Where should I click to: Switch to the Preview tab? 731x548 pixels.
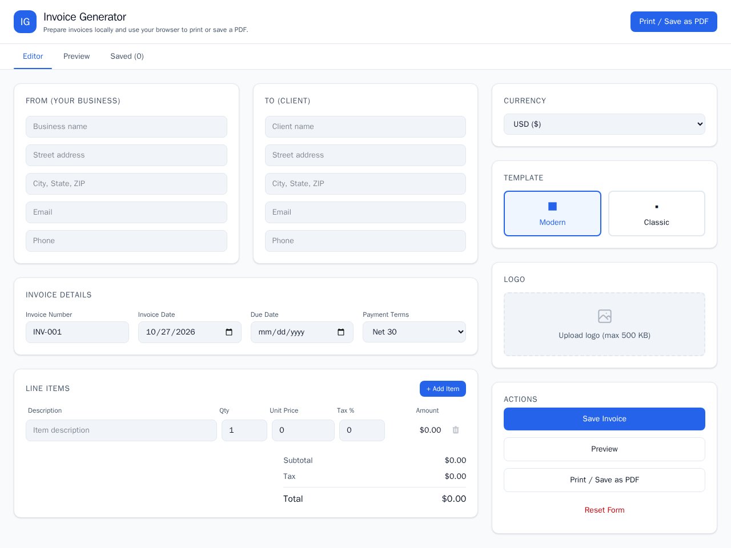point(77,57)
